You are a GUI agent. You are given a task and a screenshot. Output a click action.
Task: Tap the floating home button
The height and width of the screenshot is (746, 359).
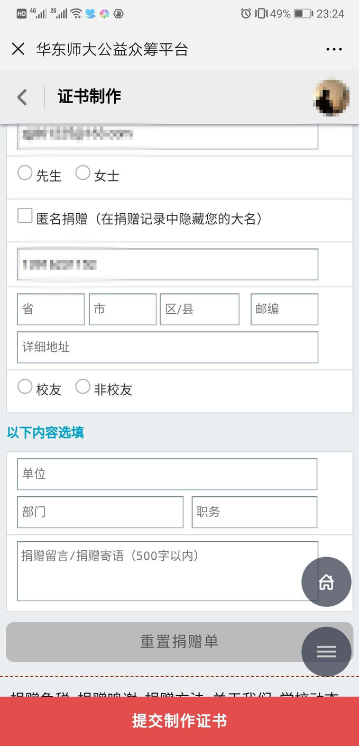pos(326,582)
